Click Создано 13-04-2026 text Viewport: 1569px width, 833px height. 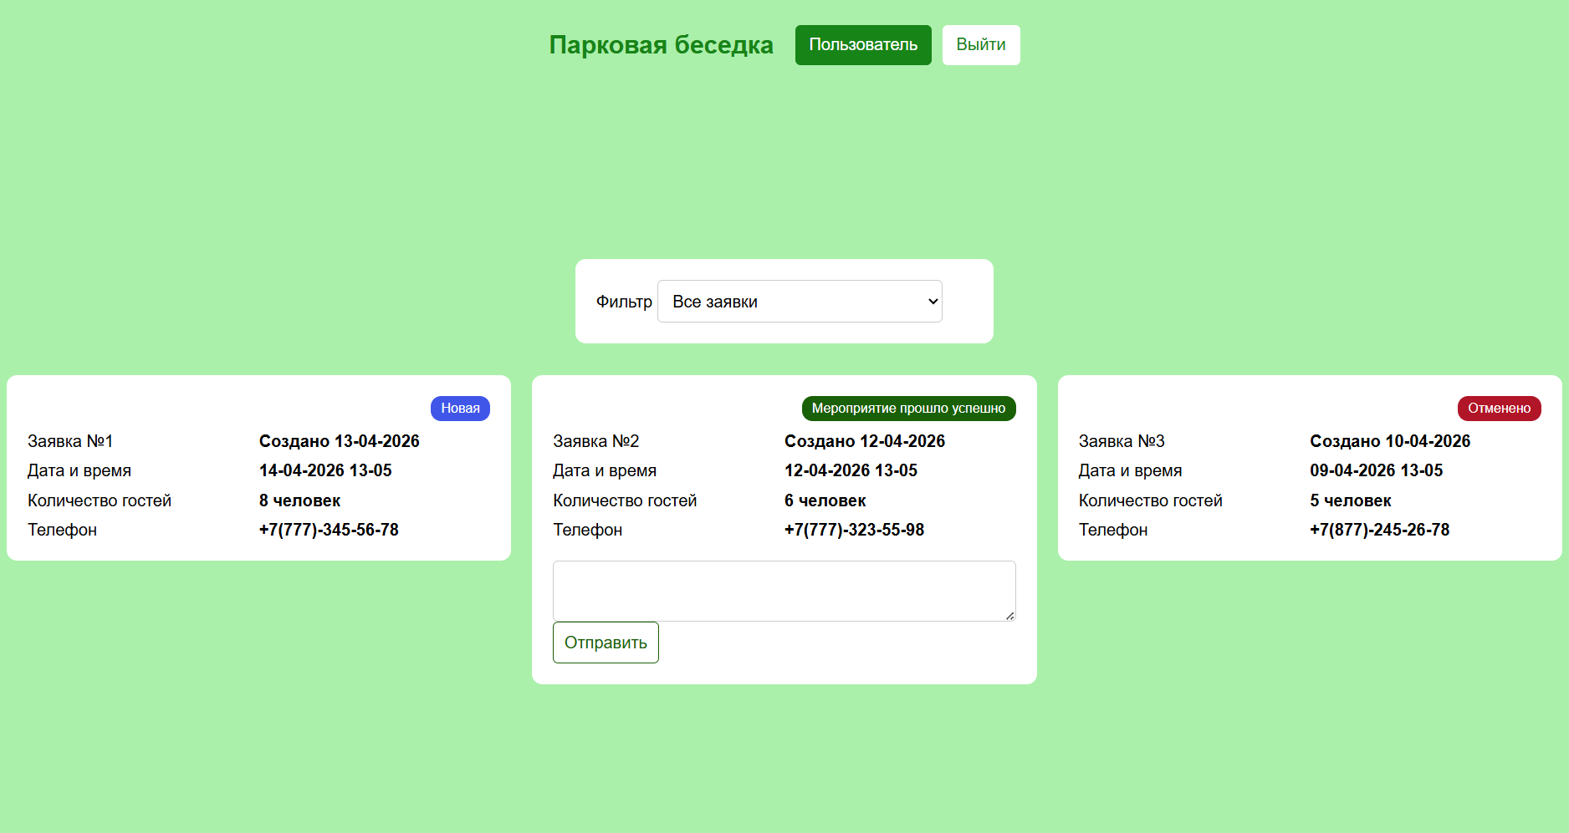[340, 441]
